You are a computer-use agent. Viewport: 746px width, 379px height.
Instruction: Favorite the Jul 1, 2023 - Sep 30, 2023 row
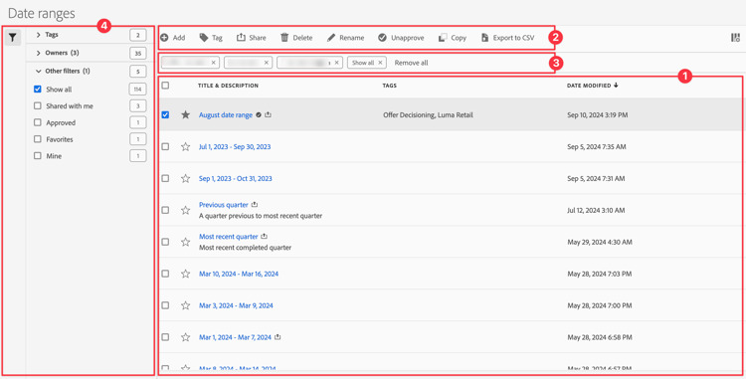pyautogui.click(x=186, y=147)
